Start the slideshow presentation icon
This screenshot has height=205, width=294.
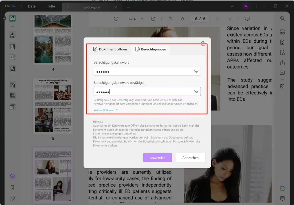(x=247, y=19)
